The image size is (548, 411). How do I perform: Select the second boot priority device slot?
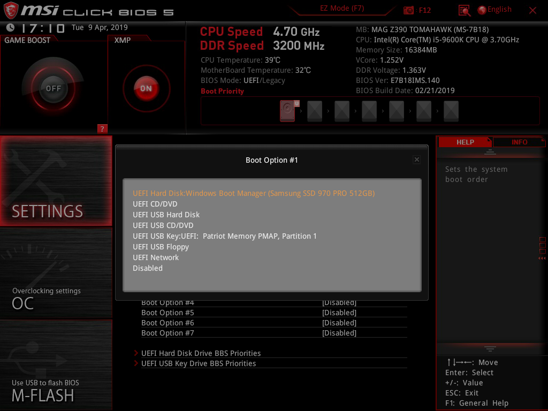coord(315,111)
